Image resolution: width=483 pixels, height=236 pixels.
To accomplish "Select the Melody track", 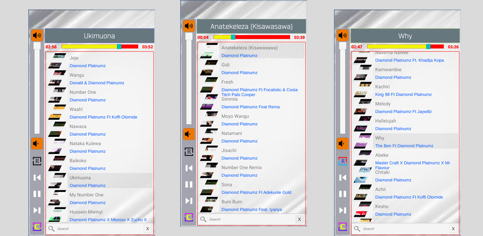I will [405, 107].
